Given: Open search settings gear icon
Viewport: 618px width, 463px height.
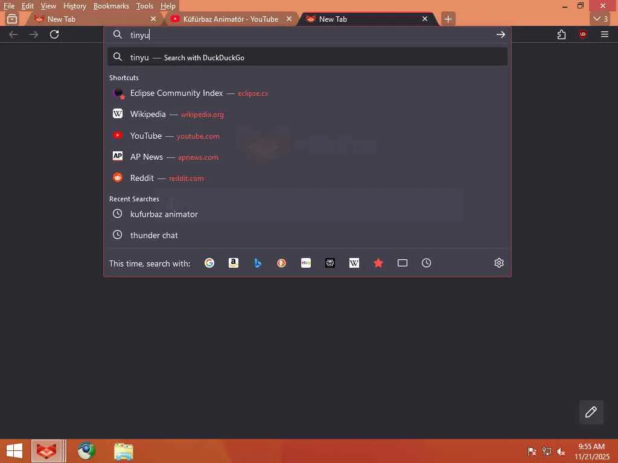Looking at the screenshot, I should click(x=499, y=263).
